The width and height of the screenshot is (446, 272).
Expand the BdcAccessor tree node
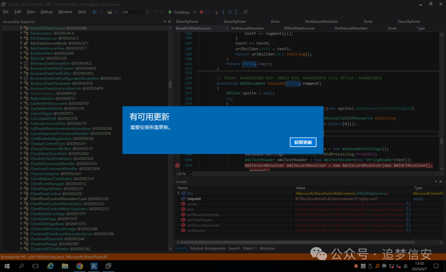[x=21, y=33]
